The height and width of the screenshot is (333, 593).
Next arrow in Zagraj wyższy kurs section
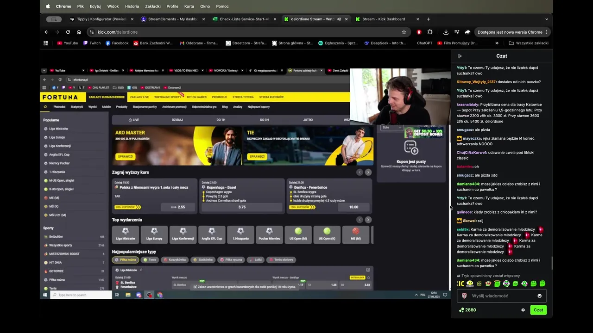tap(368, 172)
